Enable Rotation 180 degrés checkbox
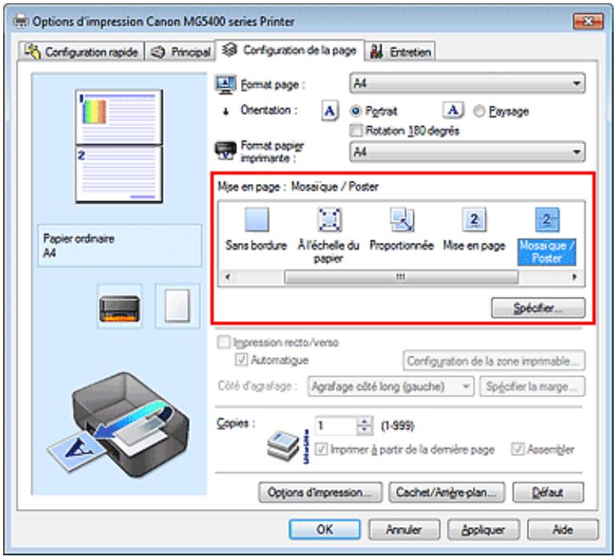 (356, 130)
